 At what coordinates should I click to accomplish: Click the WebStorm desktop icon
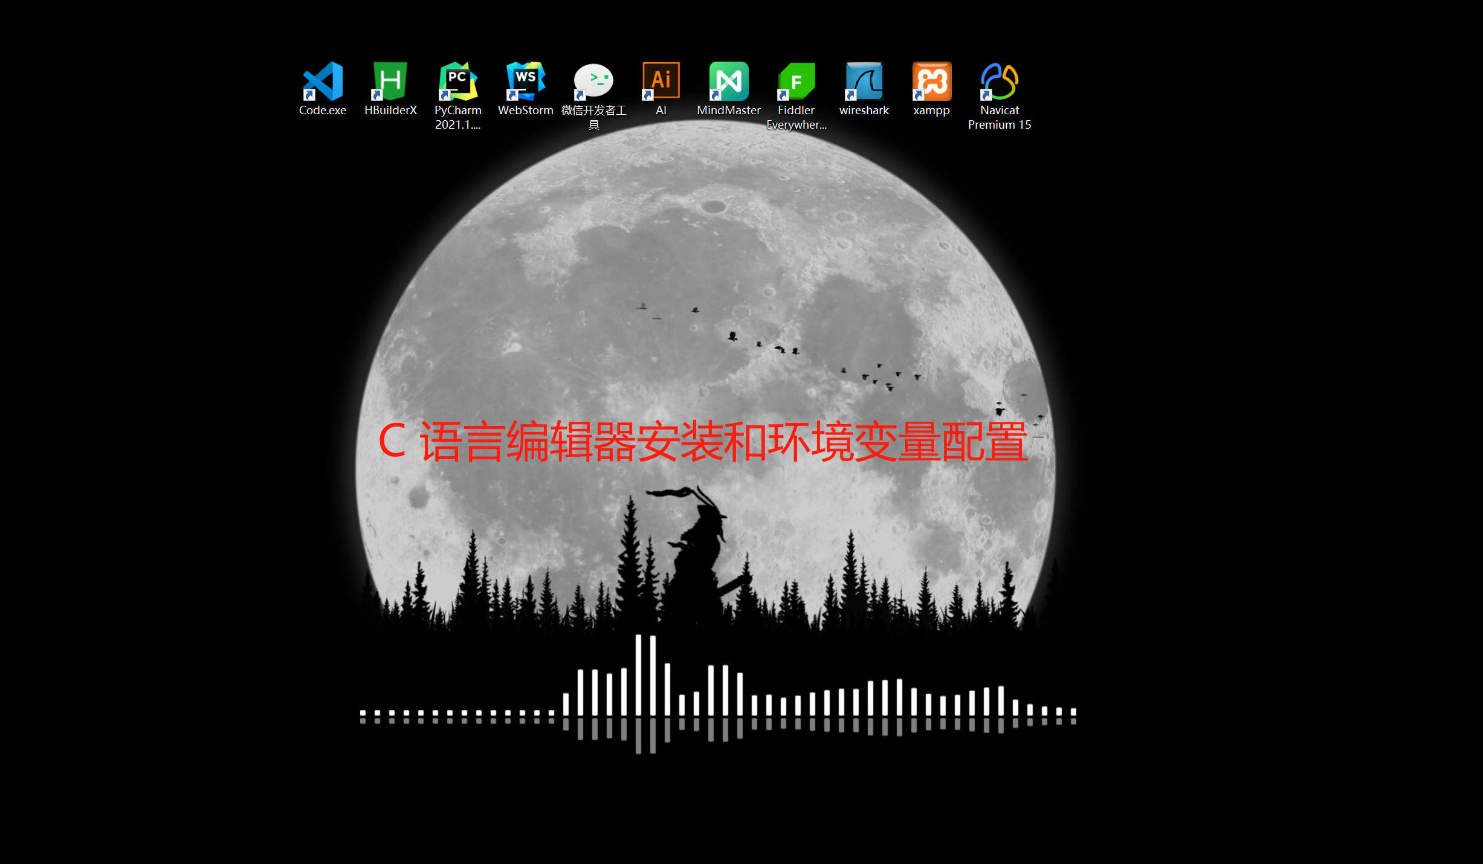525,82
